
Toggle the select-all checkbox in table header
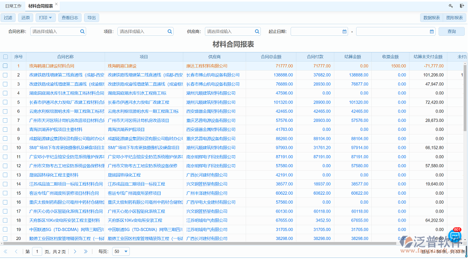click(5, 56)
